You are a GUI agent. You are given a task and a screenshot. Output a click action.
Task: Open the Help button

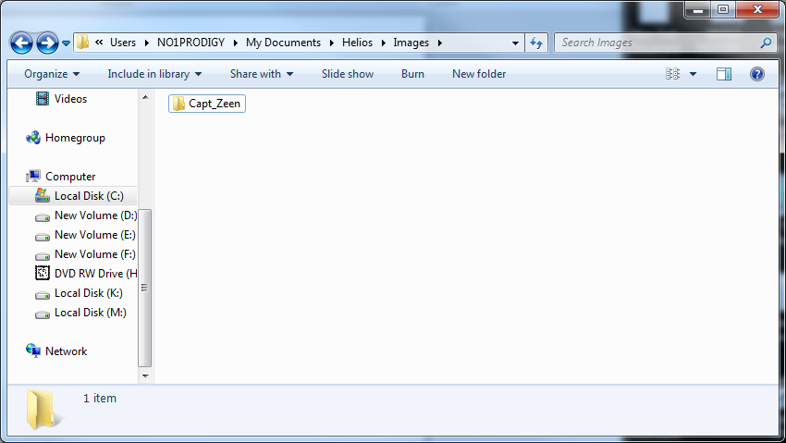(757, 74)
